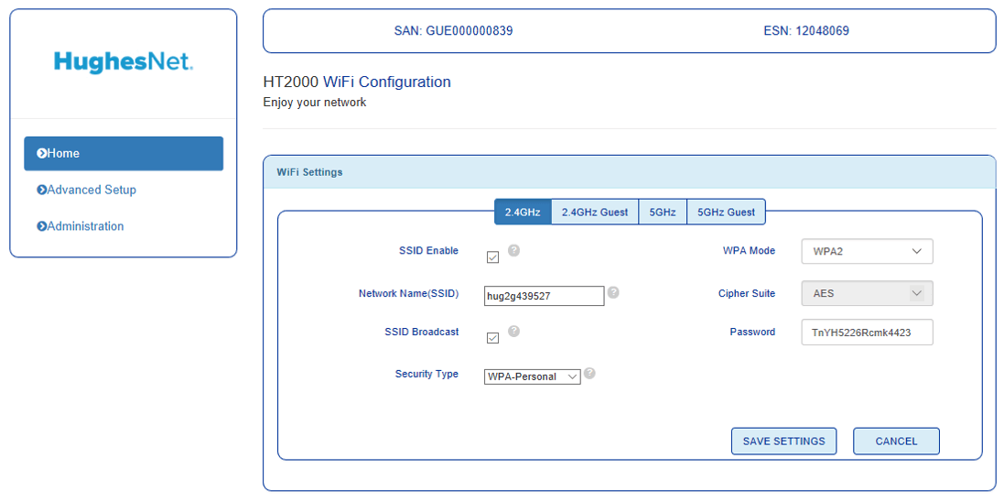Open the WPA Mode dropdown

[867, 251]
